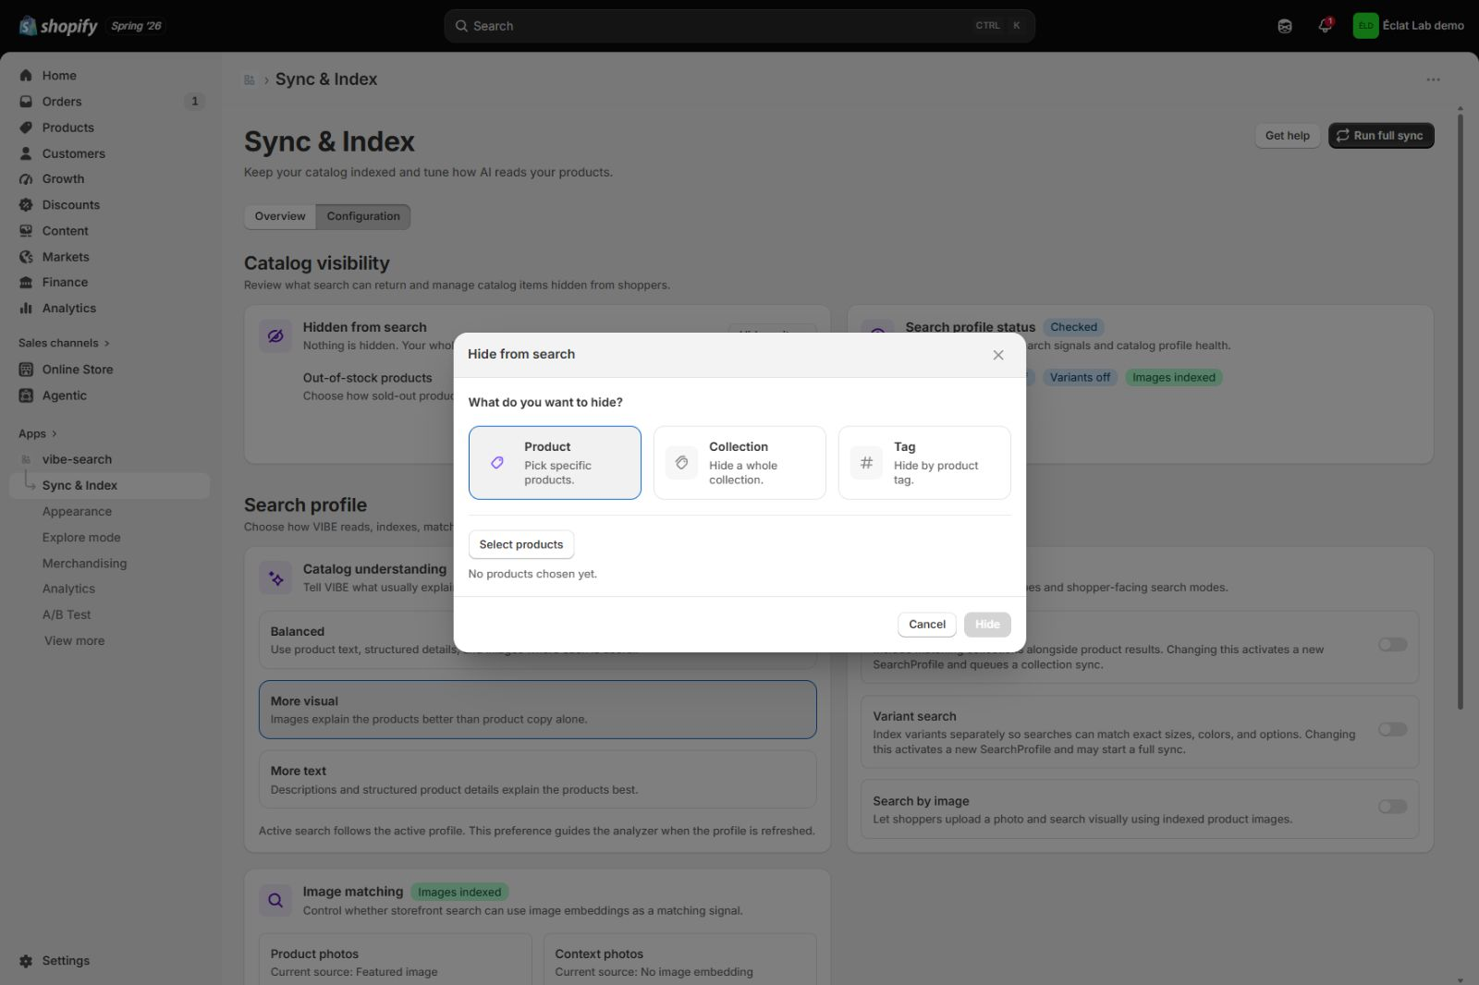Open the Agentic sales channel
This screenshot has width=1479, height=985.
tap(64, 395)
